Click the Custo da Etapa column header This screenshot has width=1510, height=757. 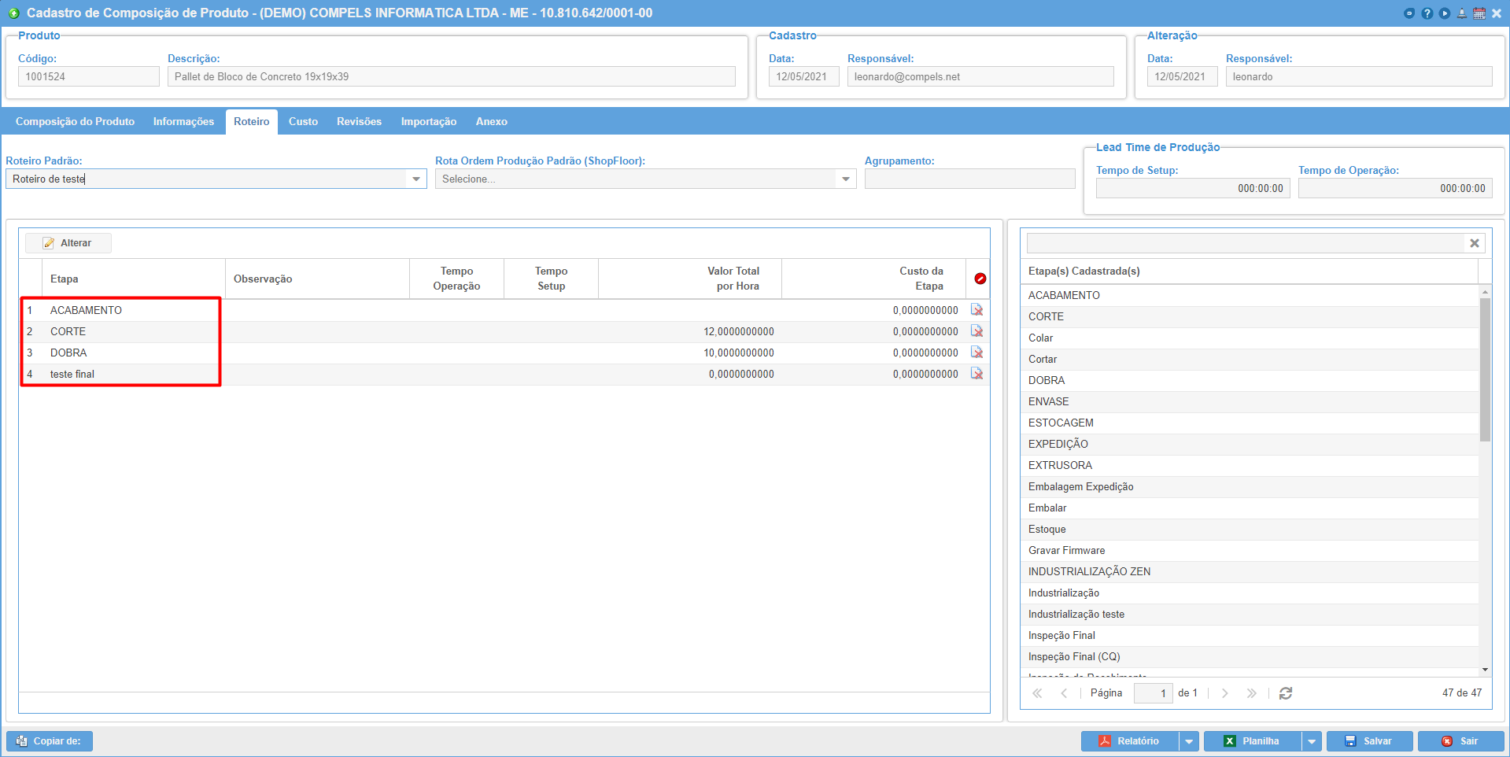coord(873,279)
